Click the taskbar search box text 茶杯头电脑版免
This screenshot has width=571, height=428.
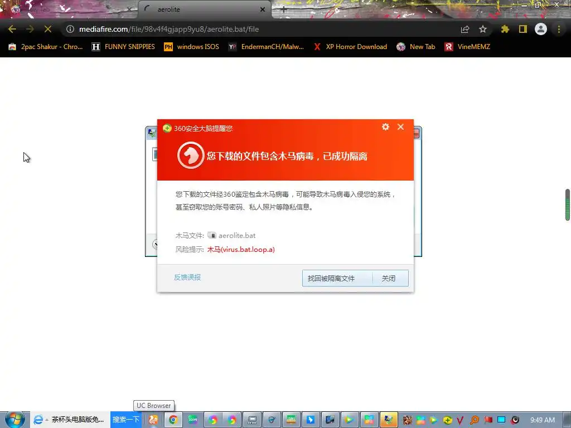coord(78,420)
